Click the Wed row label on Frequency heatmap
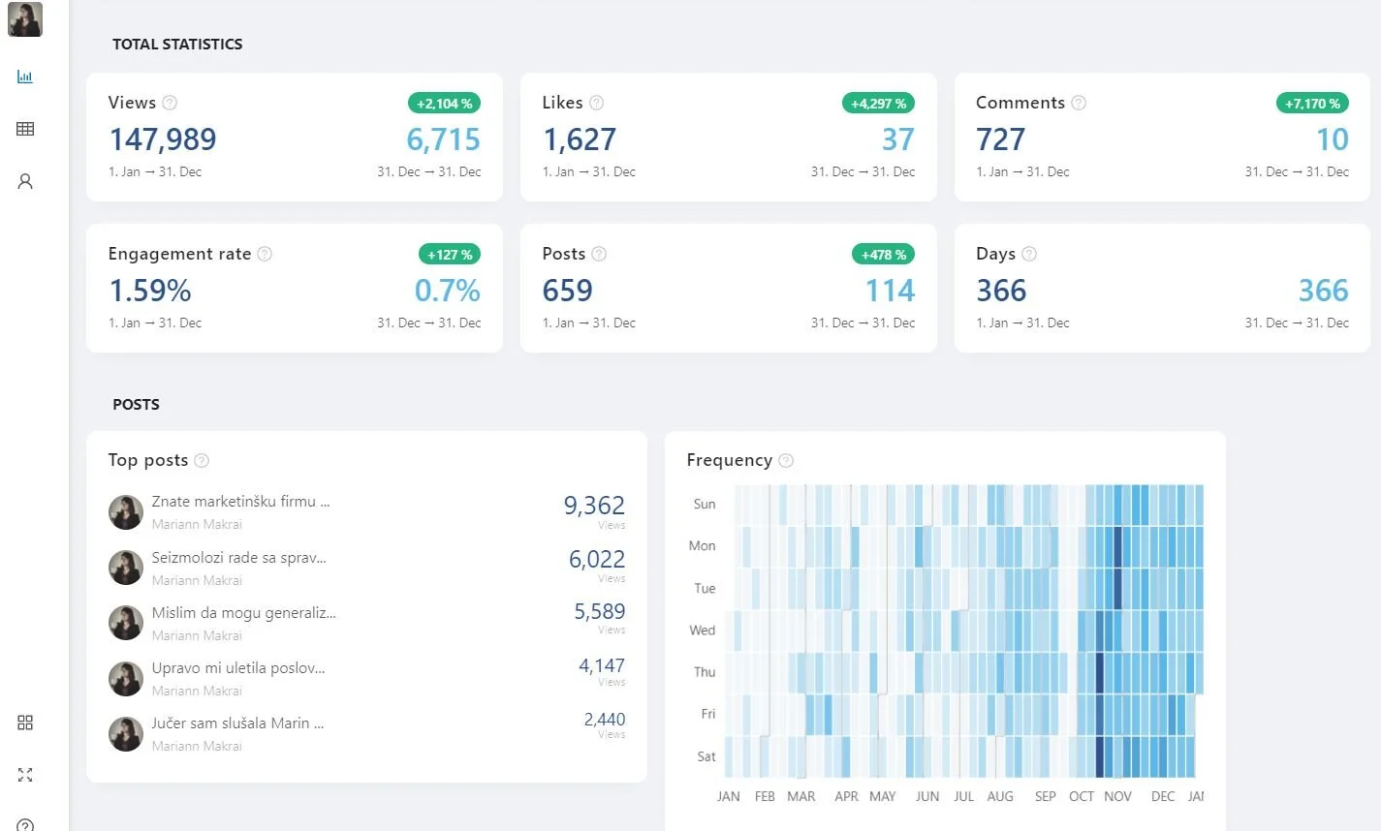The width and height of the screenshot is (1381, 831). [703, 630]
